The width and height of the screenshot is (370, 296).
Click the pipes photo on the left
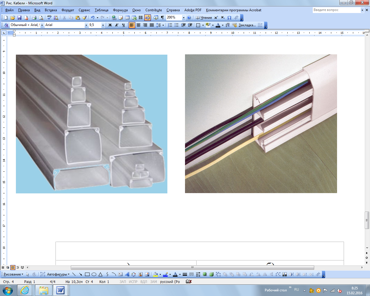pyautogui.click(x=92, y=124)
